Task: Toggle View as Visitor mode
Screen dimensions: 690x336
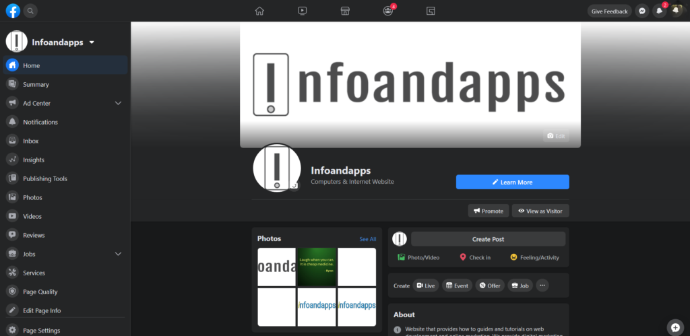Action: coord(540,211)
